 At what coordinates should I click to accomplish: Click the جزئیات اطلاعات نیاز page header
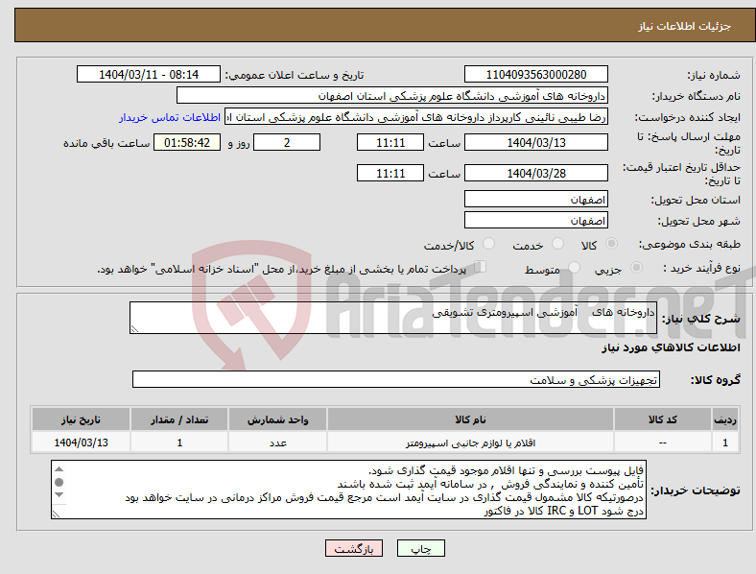(x=684, y=26)
